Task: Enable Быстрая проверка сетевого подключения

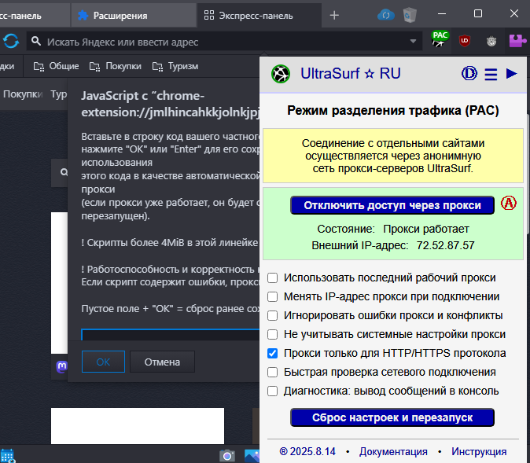Action: pos(272,373)
